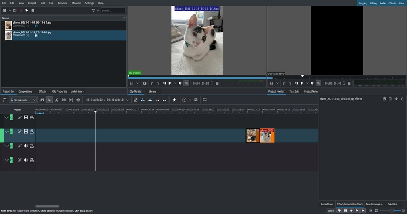Toggle split compare icon in effects panel
The height and width of the screenshot is (214, 407).
click(x=390, y=99)
